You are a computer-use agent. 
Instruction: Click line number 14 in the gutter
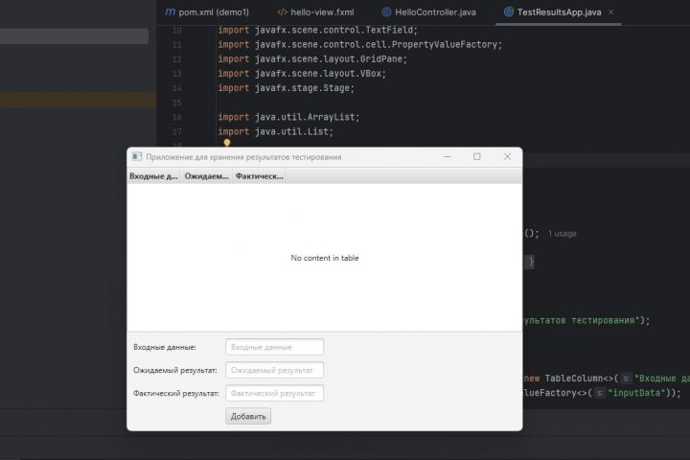pos(176,88)
